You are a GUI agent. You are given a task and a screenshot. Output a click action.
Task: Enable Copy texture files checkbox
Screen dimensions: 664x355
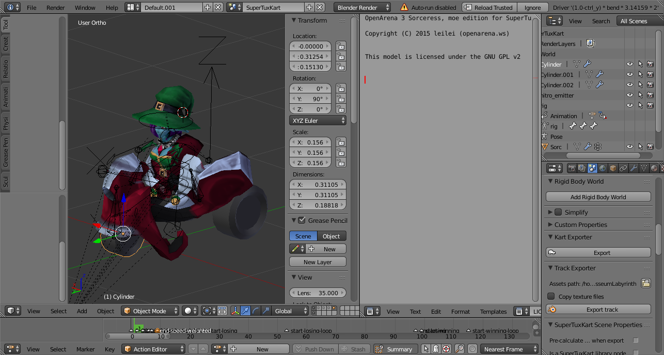tap(551, 297)
